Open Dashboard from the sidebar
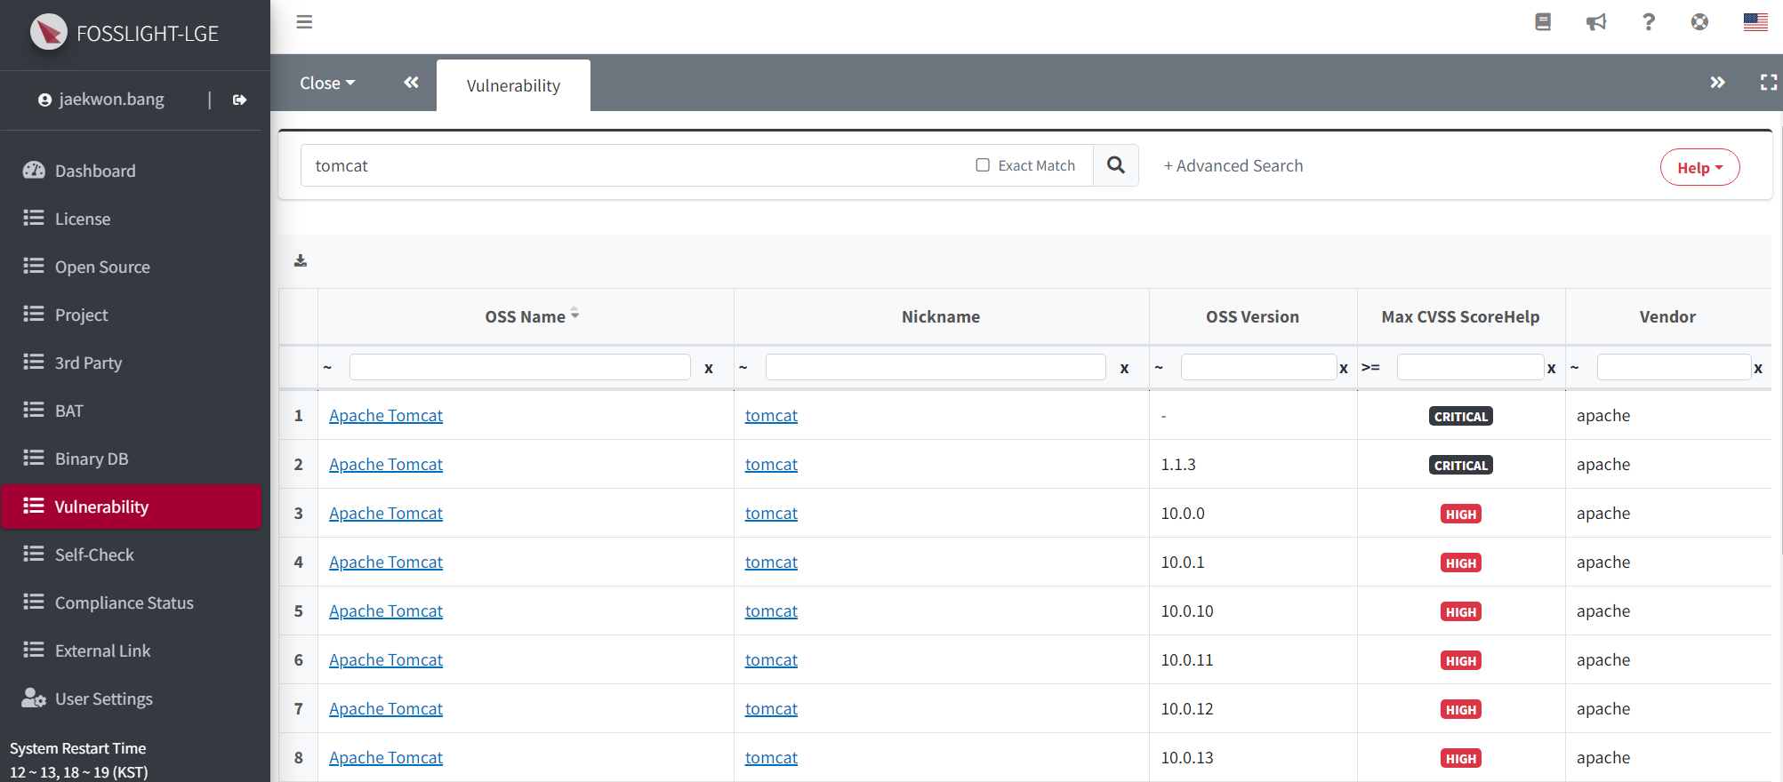Screen dimensions: 1783x782 [132, 171]
